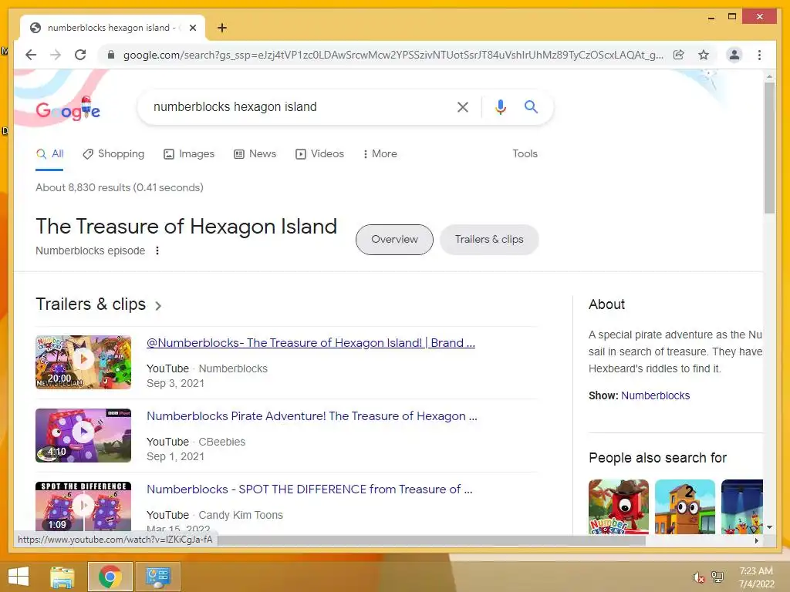
Task: Click the Overview chip button
Action: (x=394, y=240)
